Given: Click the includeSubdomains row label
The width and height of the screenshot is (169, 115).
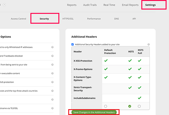Looking at the screenshot, I should coord(84,98).
